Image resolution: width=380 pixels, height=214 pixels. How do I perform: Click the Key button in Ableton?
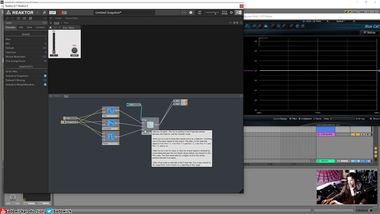(x=355, y=12)
